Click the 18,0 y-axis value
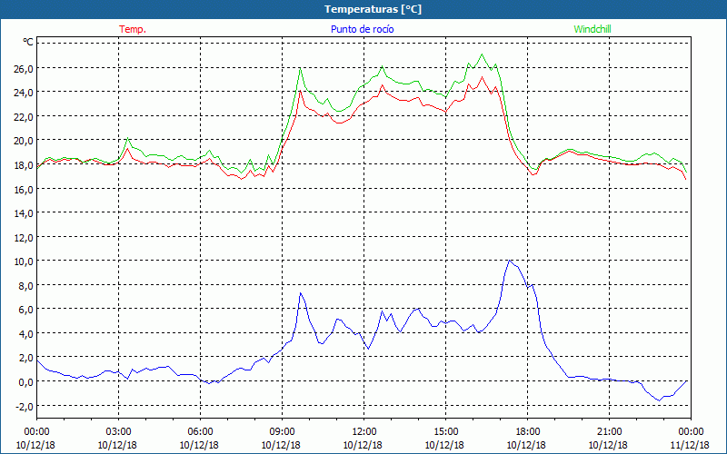Image resolution: width=727 pixels, height=454 pixels. (24, 164)
